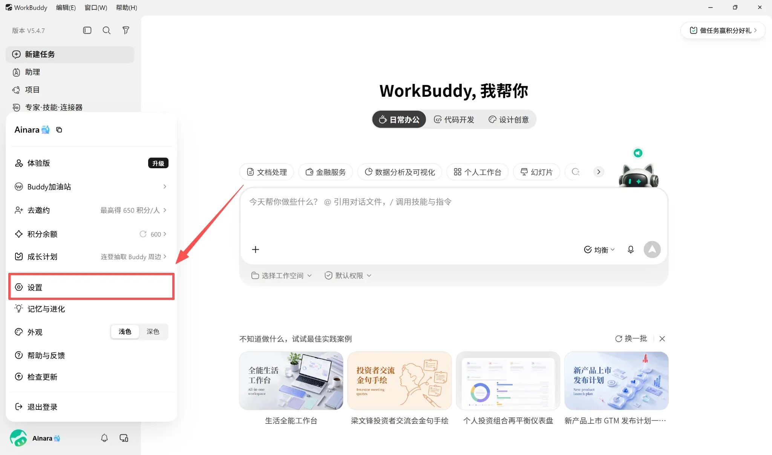Viewport: 772px width, 455px height.
Task: Select the 金融服务 chip
Action: click(x=325, y=172)
